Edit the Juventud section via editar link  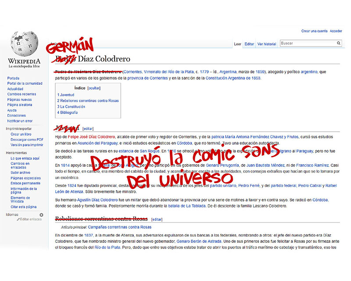[88, 129]
